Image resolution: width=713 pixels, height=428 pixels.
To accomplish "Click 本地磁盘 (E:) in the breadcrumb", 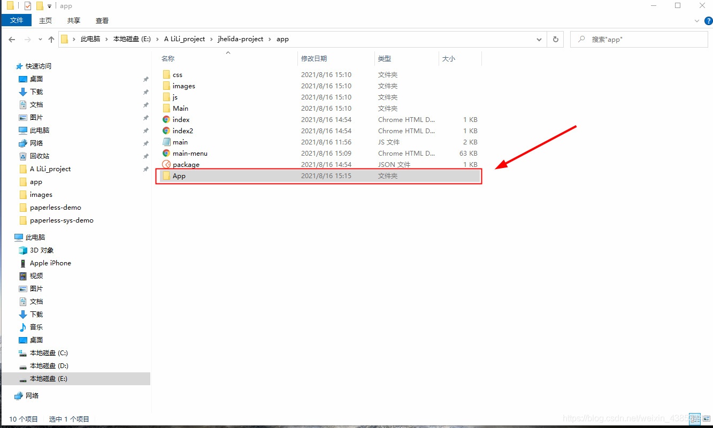I will click(132, 39).
